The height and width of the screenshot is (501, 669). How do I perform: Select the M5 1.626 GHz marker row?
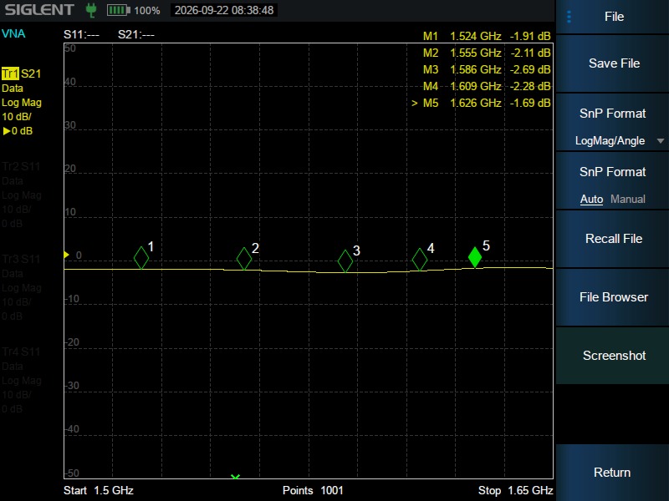point(482,103)
